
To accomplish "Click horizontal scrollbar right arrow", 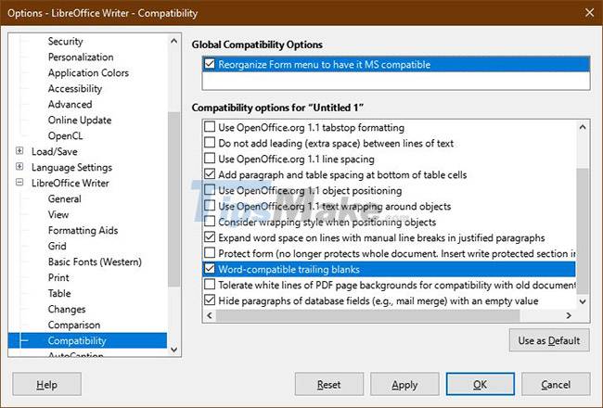I will (569, 315).
